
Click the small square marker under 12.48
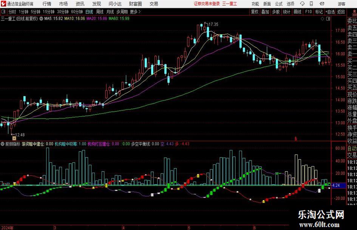point(14,138)
